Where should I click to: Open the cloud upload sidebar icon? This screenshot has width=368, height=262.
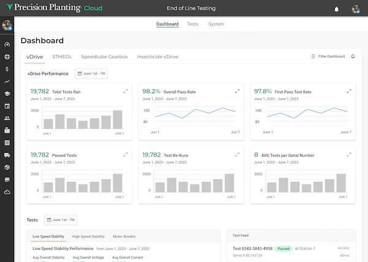click(7, 192)
